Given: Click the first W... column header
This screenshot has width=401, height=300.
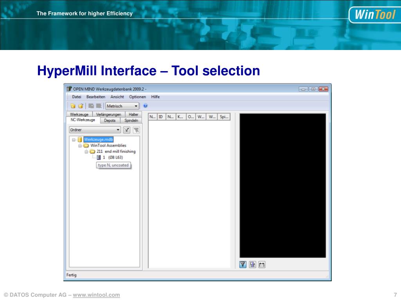Looking at the screenshot, I should click(x=201, y=117).
